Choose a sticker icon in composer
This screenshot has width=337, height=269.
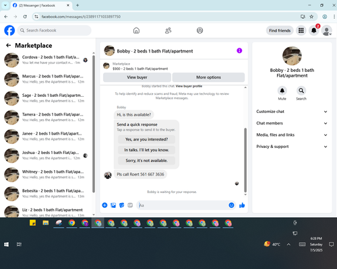coord(121,205)
